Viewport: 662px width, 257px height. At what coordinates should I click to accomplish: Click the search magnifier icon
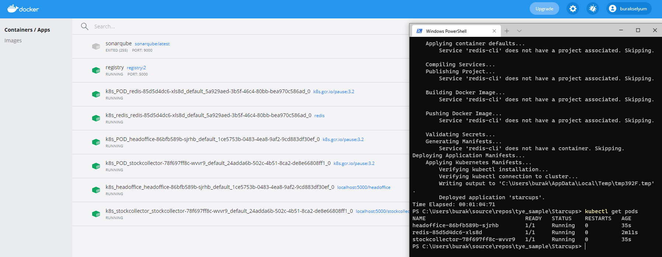[x=85, y=27]
